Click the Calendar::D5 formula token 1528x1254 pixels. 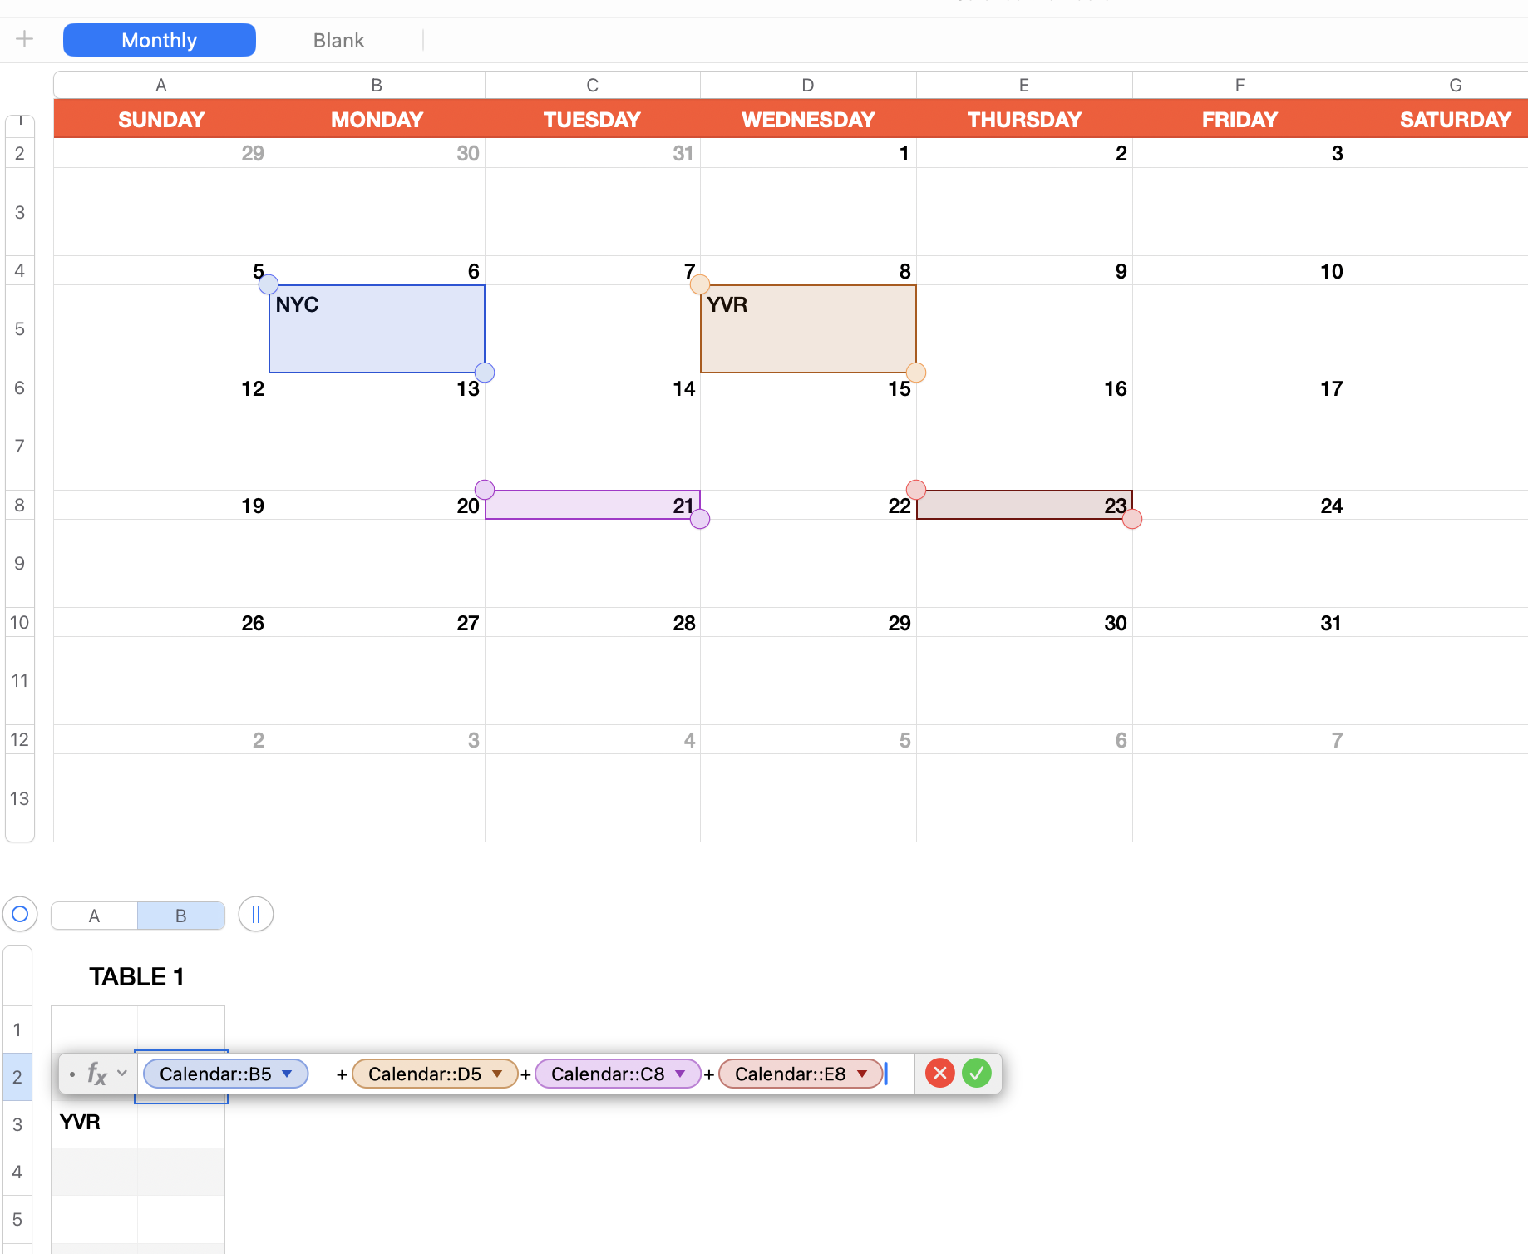pos(435,1074)
